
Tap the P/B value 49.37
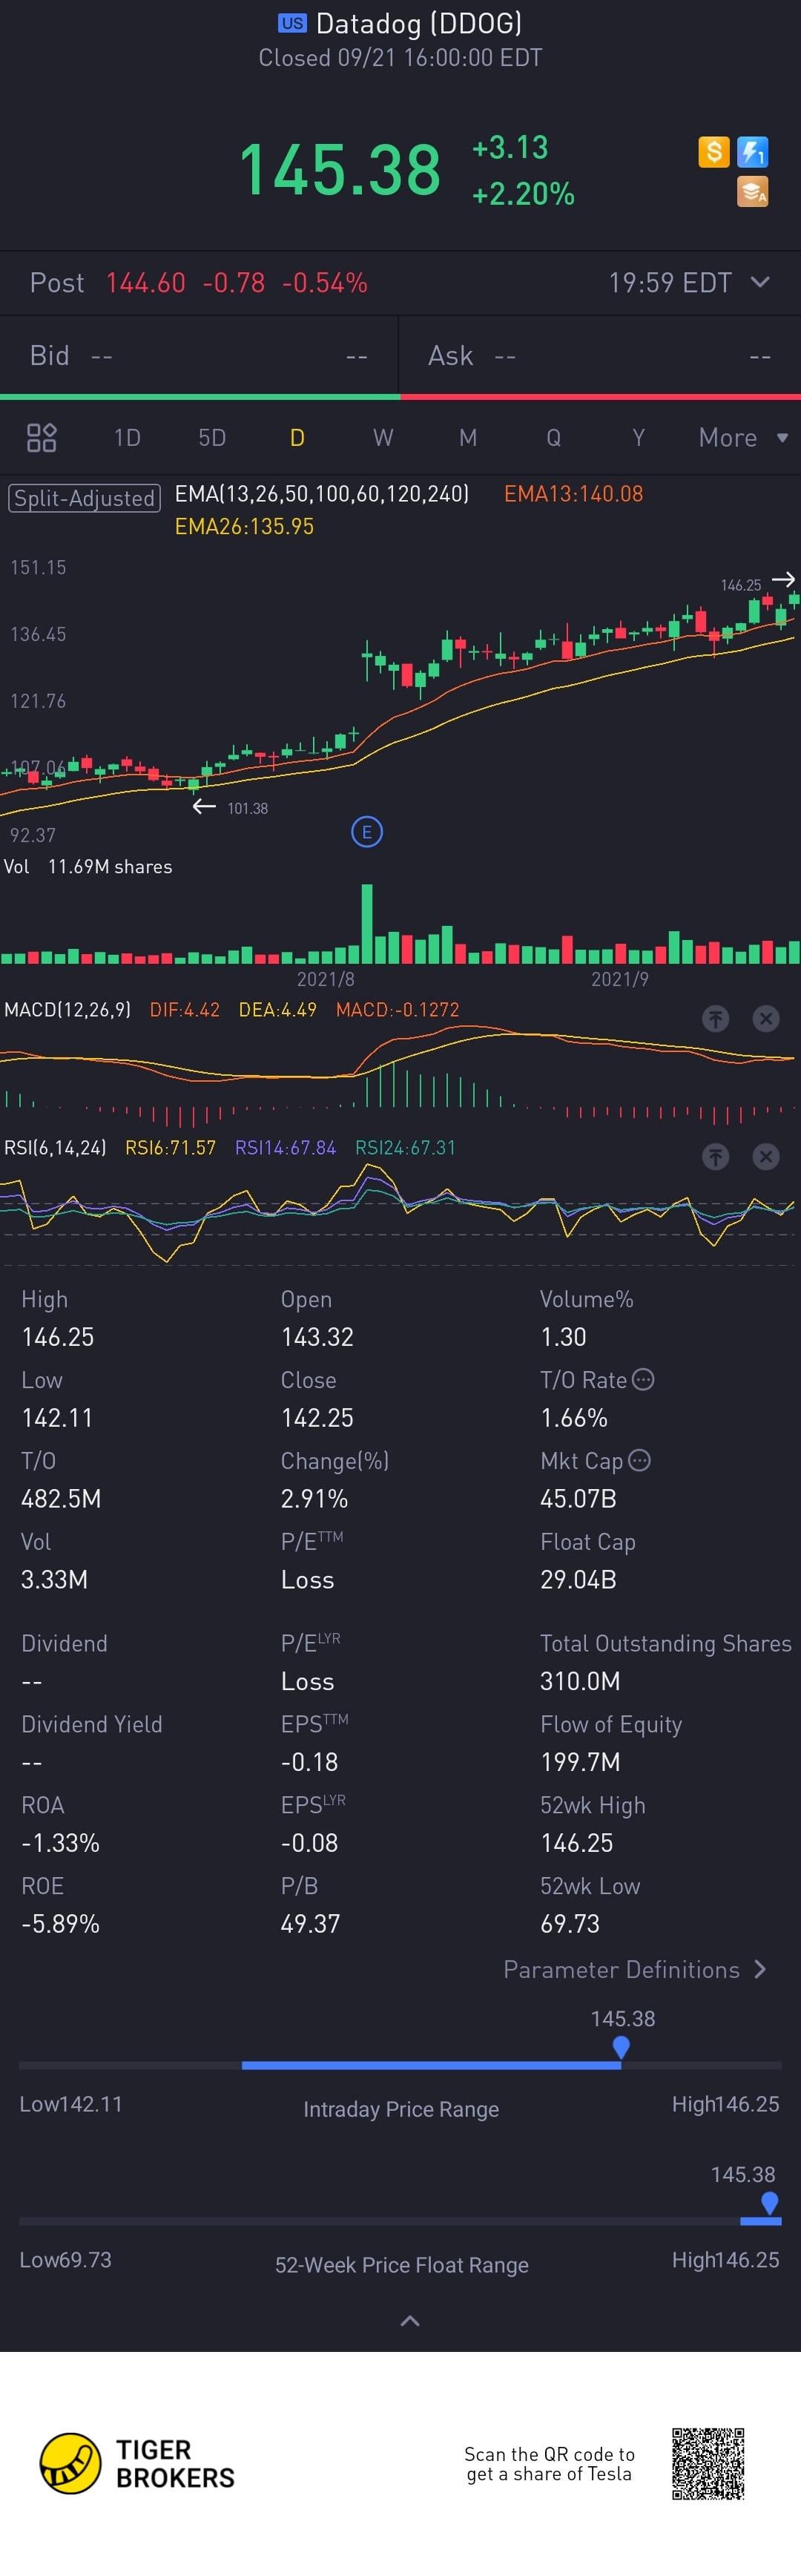tap(310, 1924)
